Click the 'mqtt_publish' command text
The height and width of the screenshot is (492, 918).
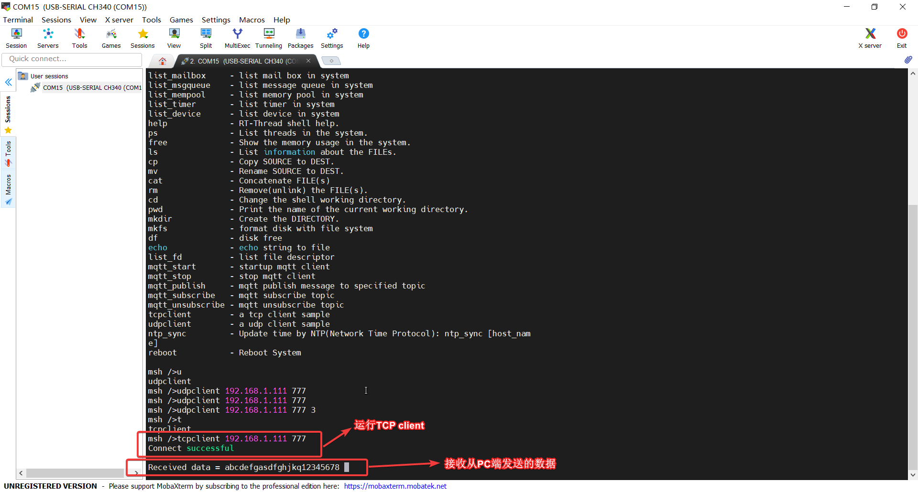176,286
